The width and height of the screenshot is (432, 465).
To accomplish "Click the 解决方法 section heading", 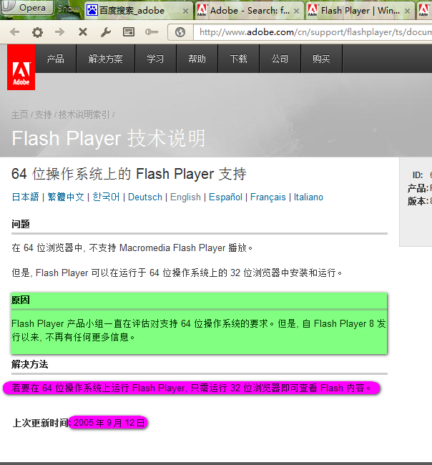I will click(29, 364).
